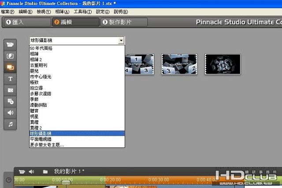
Task: Choose '市中心燈光' theme in list
Action: [77, 77]
